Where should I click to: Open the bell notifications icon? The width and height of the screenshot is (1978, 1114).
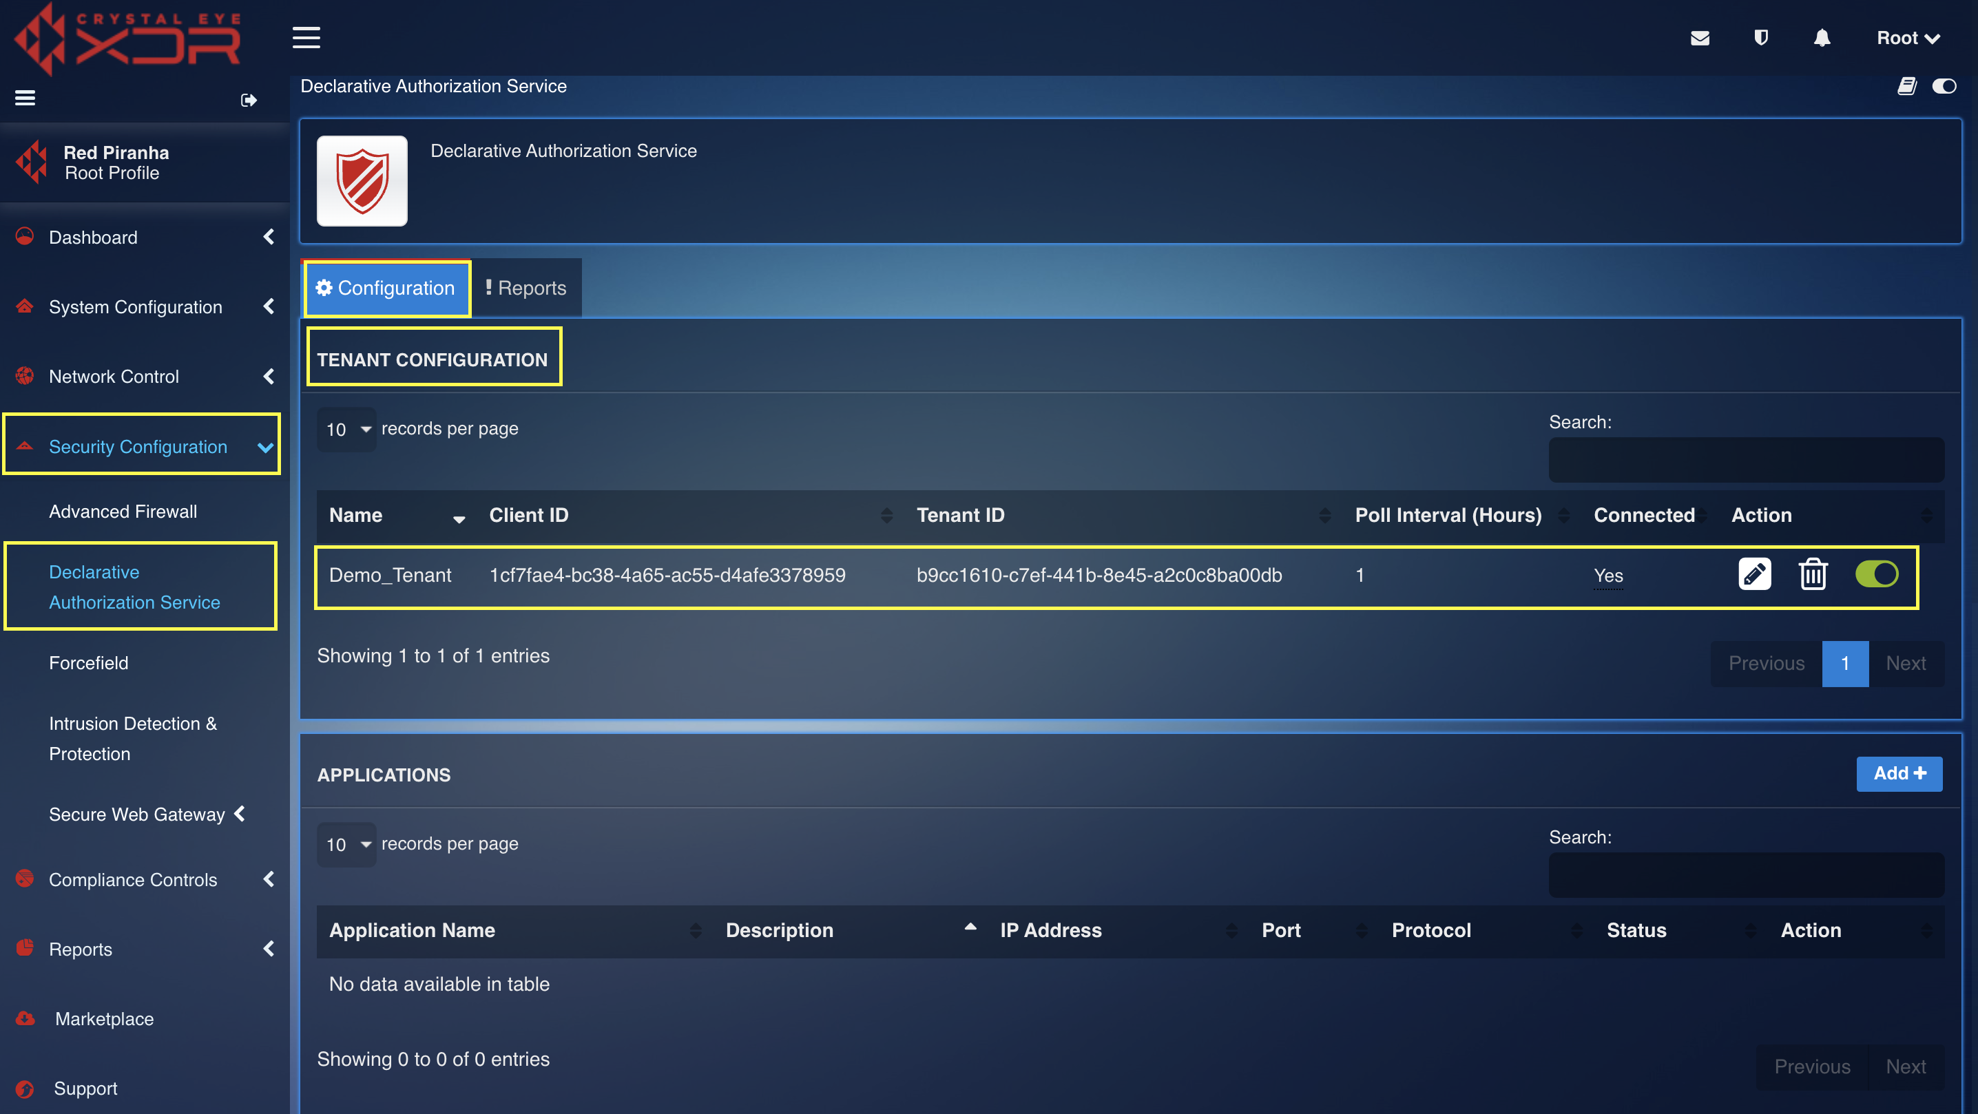coord(1822,38)
